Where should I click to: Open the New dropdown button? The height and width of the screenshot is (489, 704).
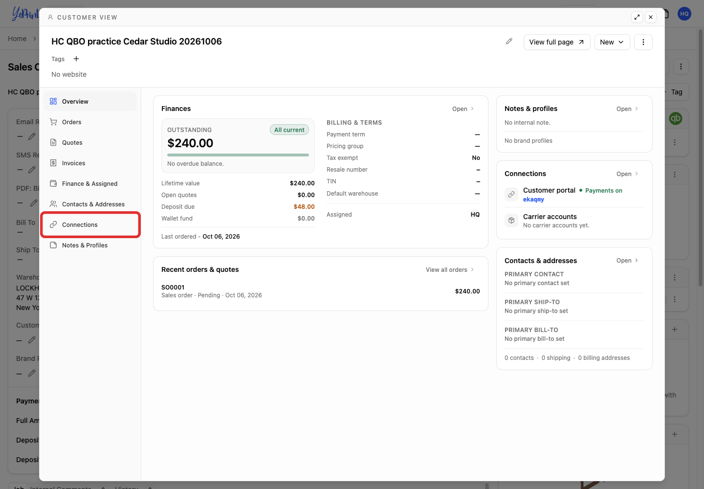point(612,42)
